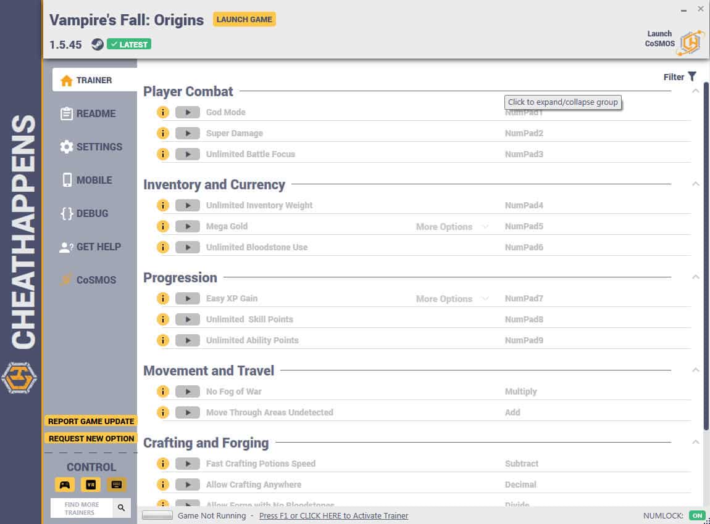This screenshot has height=524, width=710.
Task: Collapse the Inventory and Currency group
Action: [x=696, y=184]
